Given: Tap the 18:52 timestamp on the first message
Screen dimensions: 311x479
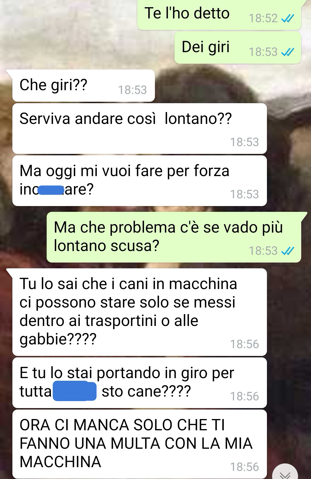Looking at the screenshot, I should [x=263, y=18].
